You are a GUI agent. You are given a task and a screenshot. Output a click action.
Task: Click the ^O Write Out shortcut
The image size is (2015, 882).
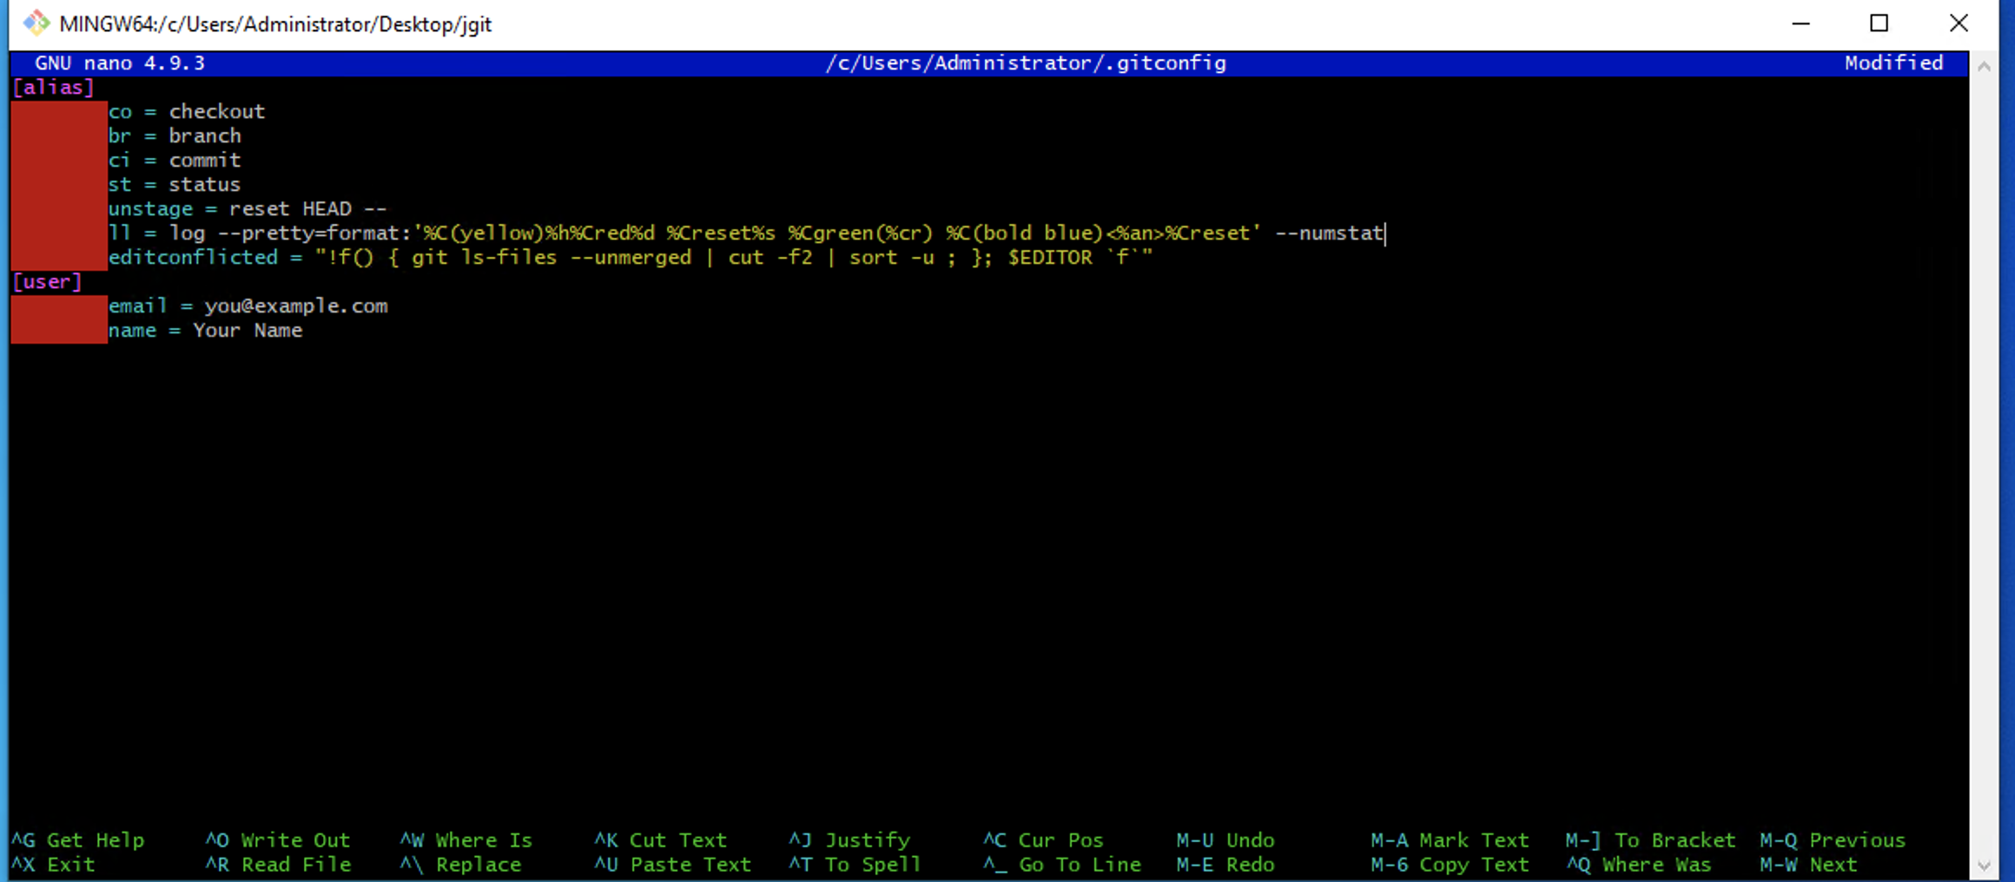click(x=278, y=840)
